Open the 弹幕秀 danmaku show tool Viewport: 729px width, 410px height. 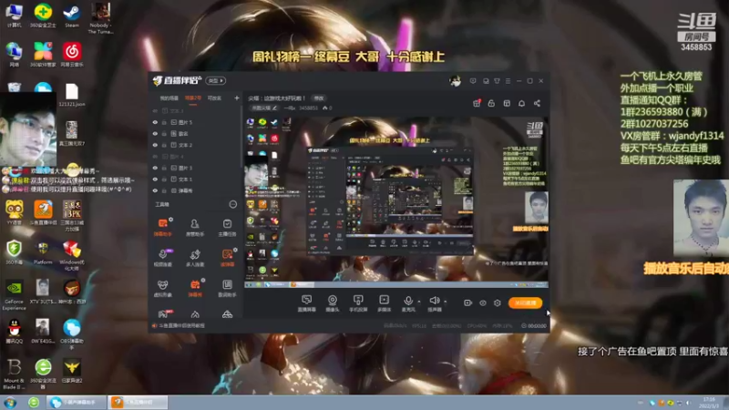click(x=195, y=288)
